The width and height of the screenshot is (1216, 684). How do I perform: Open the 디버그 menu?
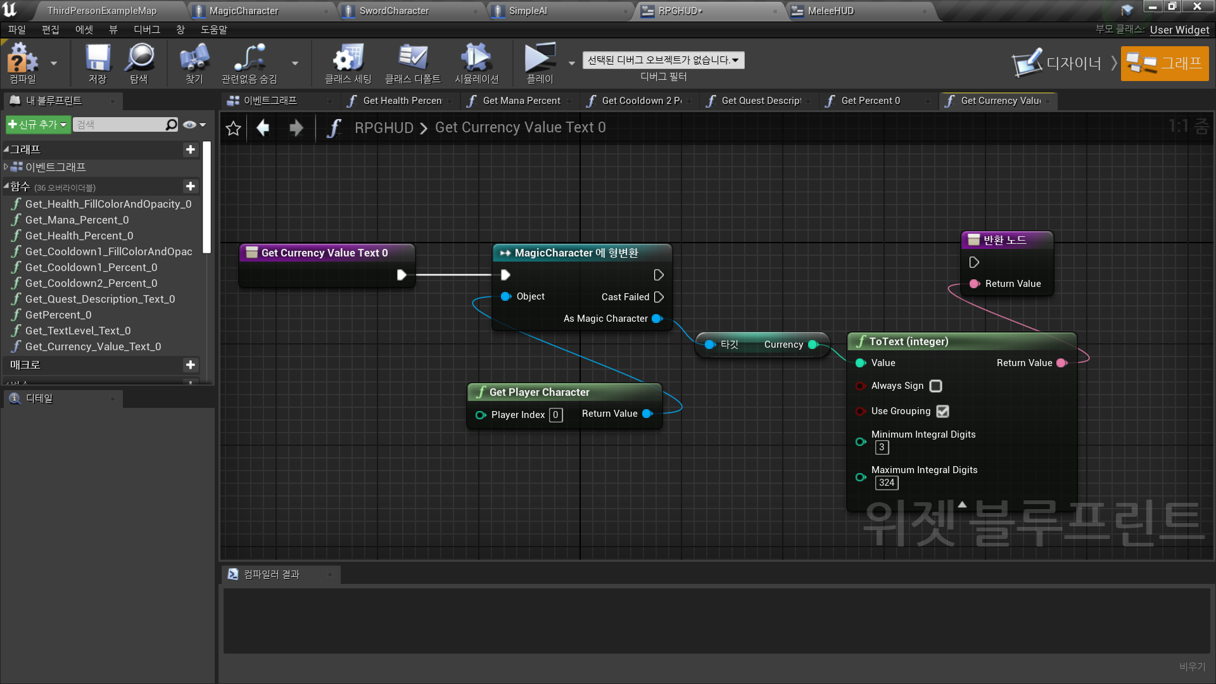(x=146, y=30)
